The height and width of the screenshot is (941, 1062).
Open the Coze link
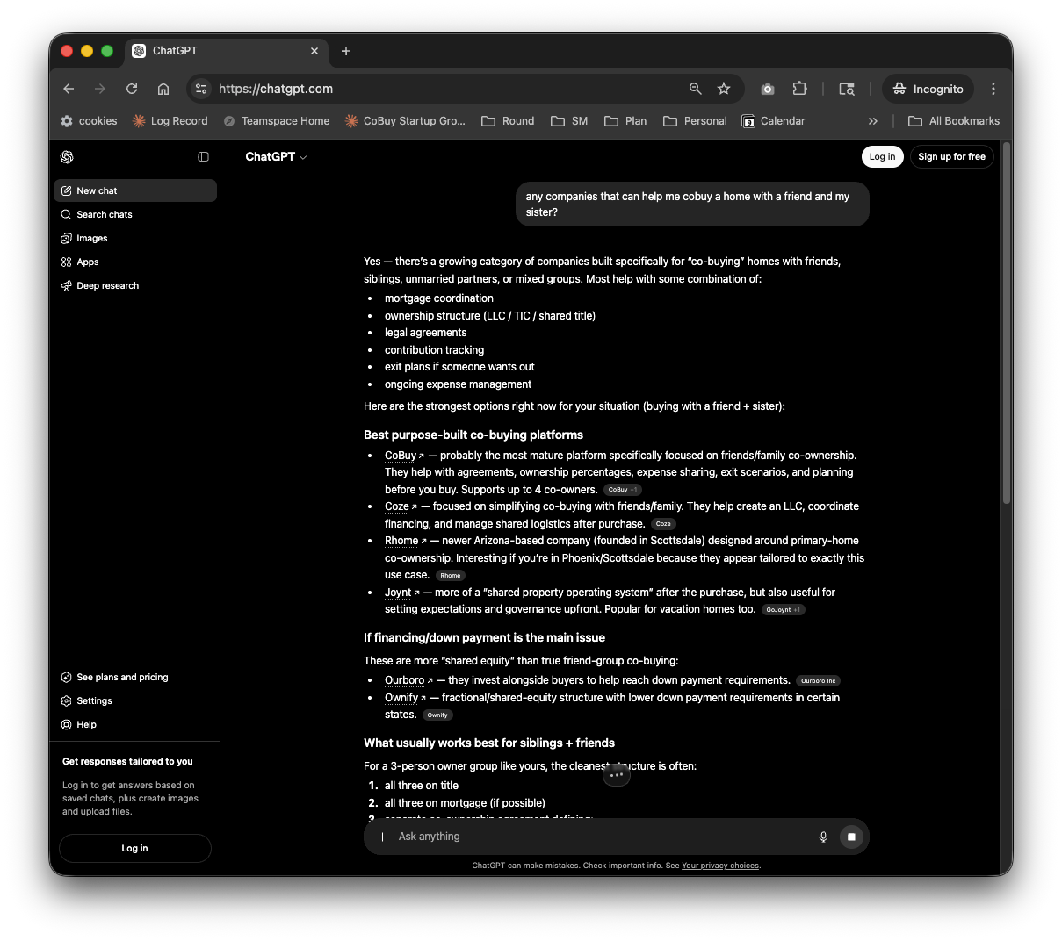point(401,506)
